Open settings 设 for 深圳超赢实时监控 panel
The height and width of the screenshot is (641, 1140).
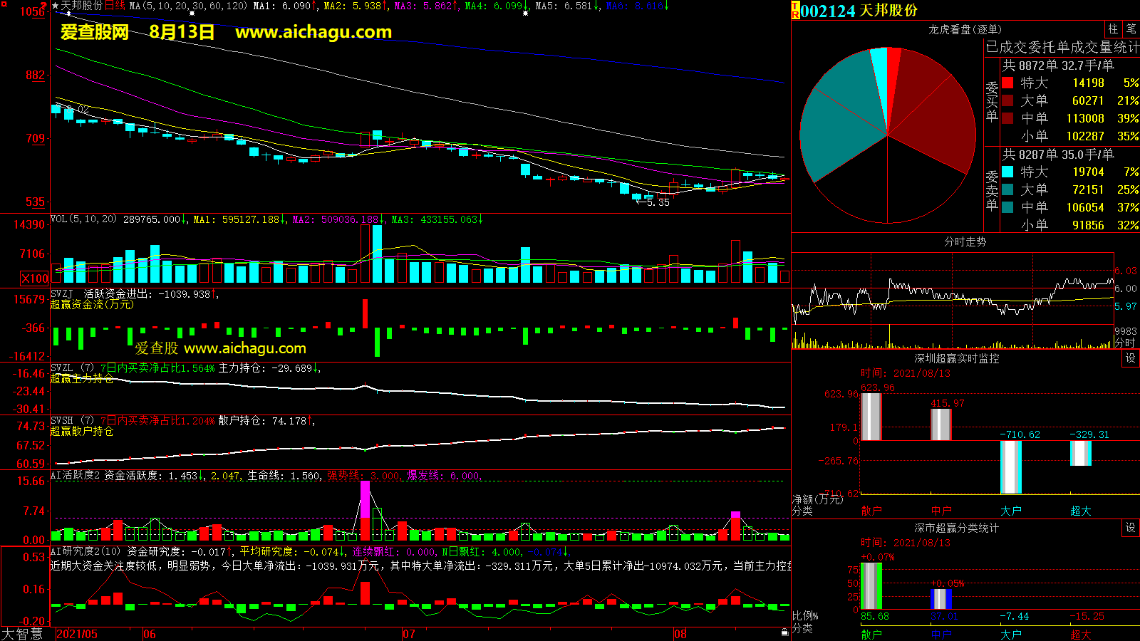pyautogui.click(x=1131, y=358)
